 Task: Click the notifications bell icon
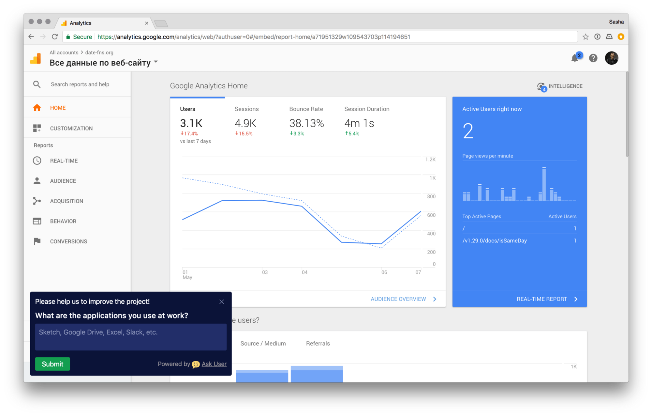[x=575, y=58]
